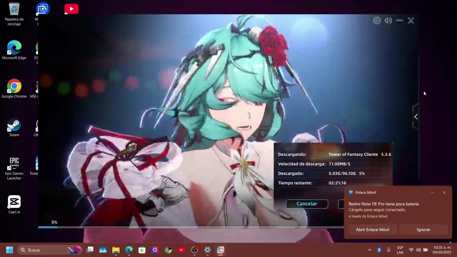Show hidden system tray icons

pos(370,250)
